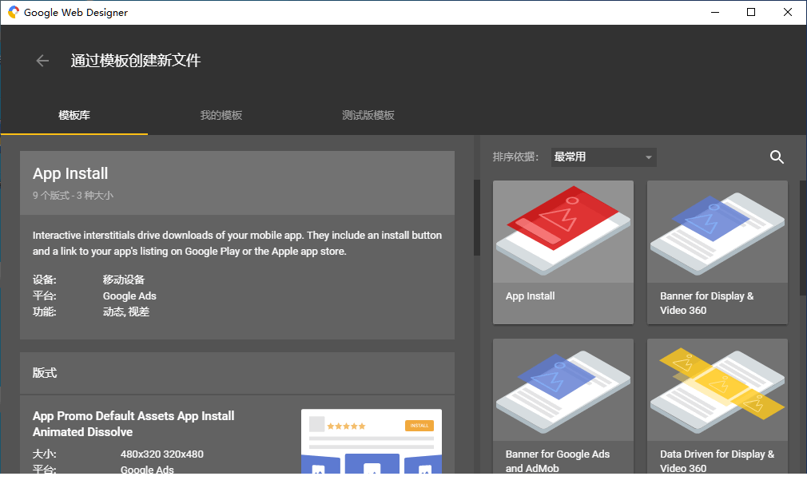Click the 版式 section header
This screenshot has height=492, width=807.
point(237,373)
